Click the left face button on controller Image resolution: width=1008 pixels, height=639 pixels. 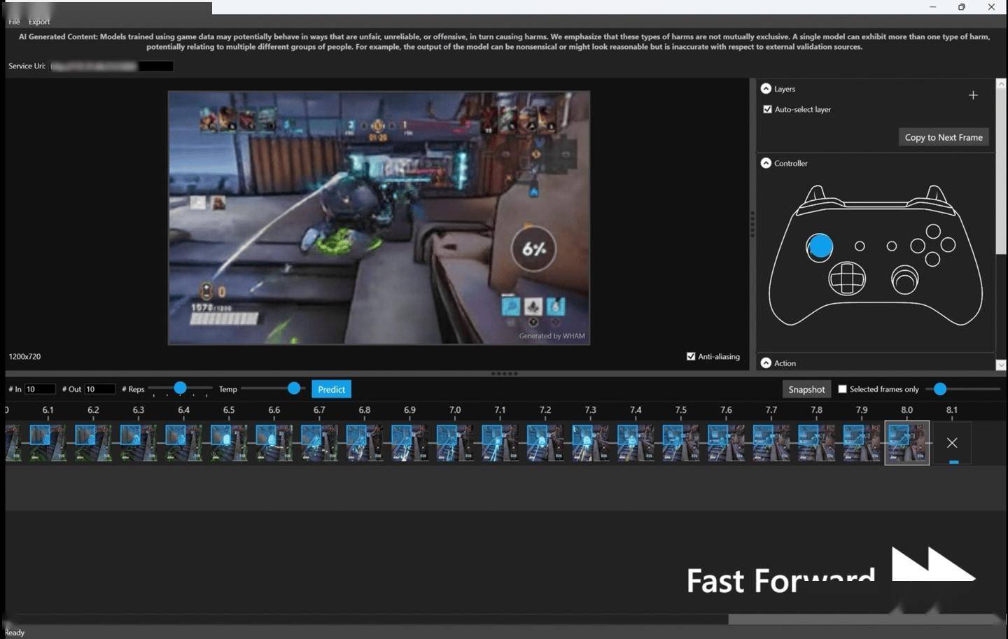click(918, 246)
